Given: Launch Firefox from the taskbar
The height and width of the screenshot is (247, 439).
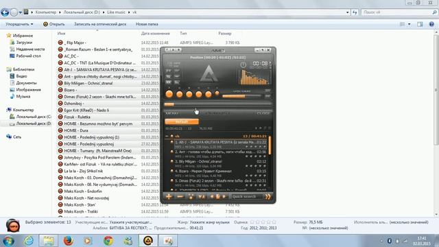Looking at the screenshot, I should click(x=68, y=241).
